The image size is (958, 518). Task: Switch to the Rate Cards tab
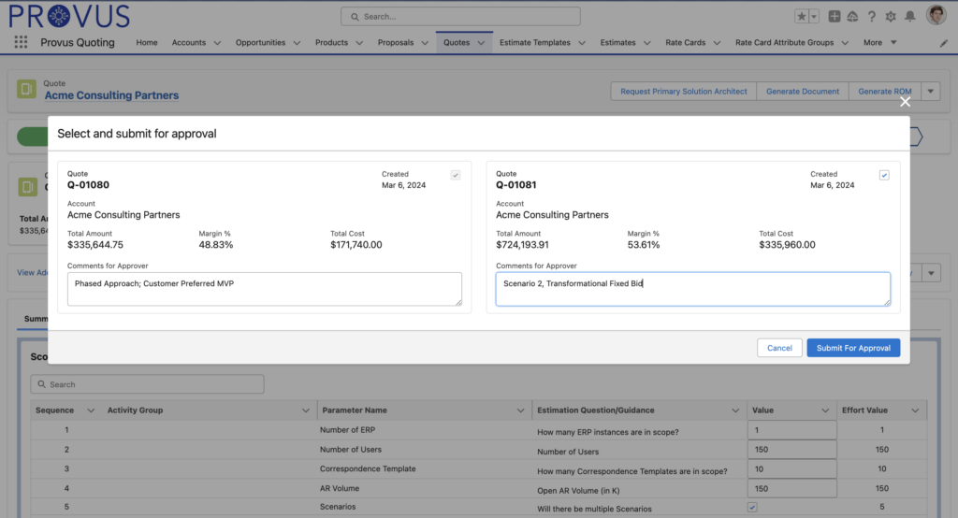pos(685,42)
